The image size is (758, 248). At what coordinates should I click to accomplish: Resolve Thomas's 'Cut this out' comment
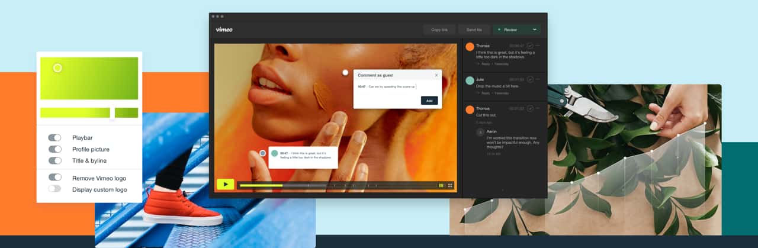530,108
